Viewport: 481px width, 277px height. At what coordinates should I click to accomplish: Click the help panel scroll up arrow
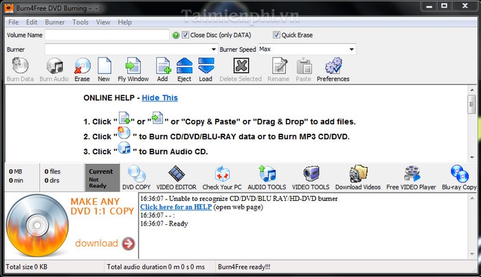(472, 90)
